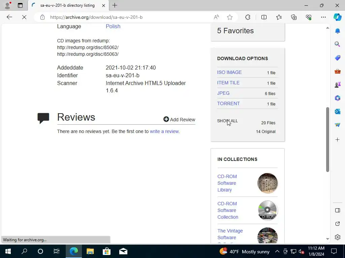Open taskbar Search magnifier

pos(24,251)
